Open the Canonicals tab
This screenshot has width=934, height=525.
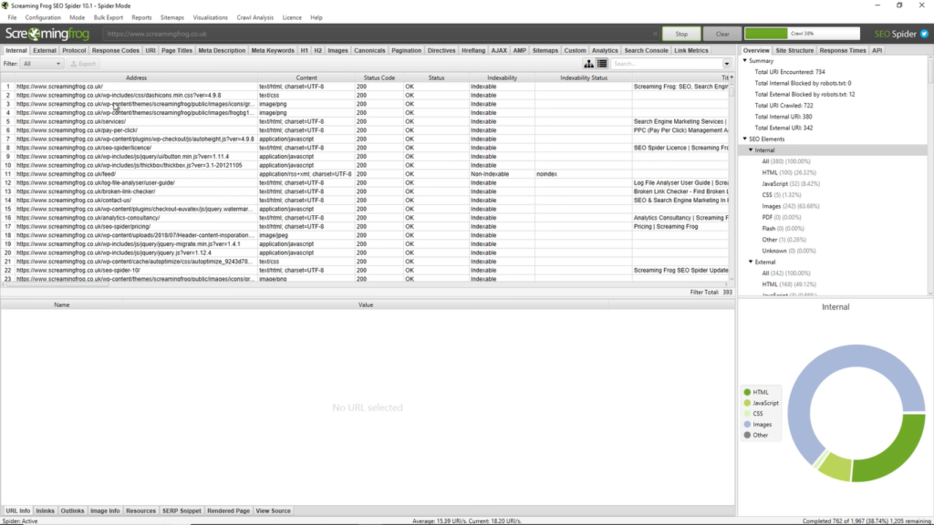(369, 51)
